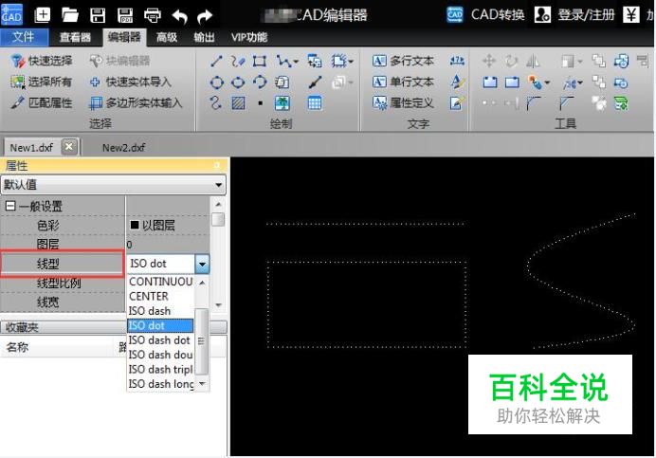Click the Move tool cross arrows icon
This screenshot has width=656, height=458.
[488, 61]
